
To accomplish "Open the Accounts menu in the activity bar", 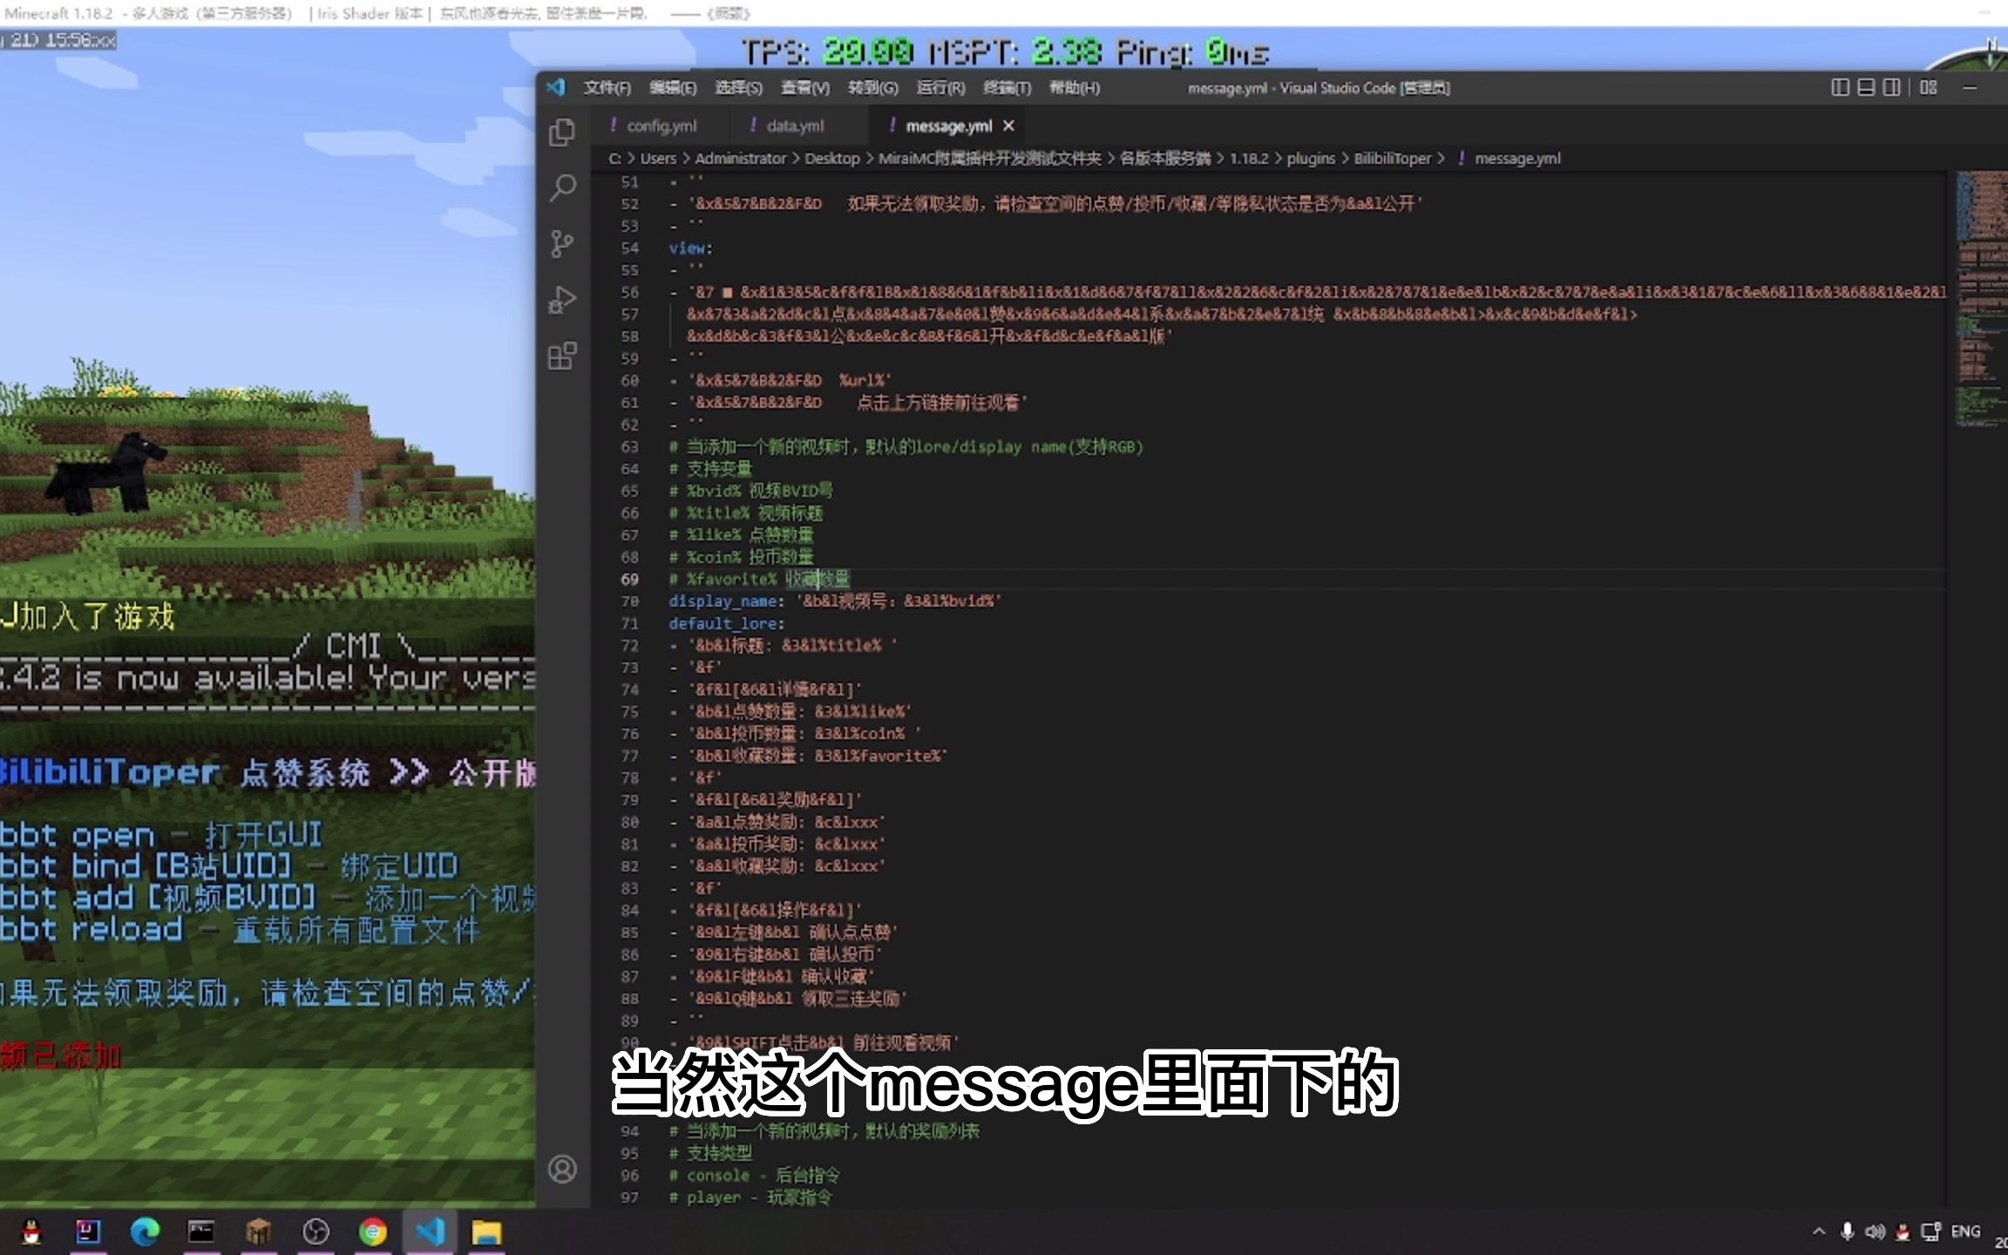I will pos(562,1169).
